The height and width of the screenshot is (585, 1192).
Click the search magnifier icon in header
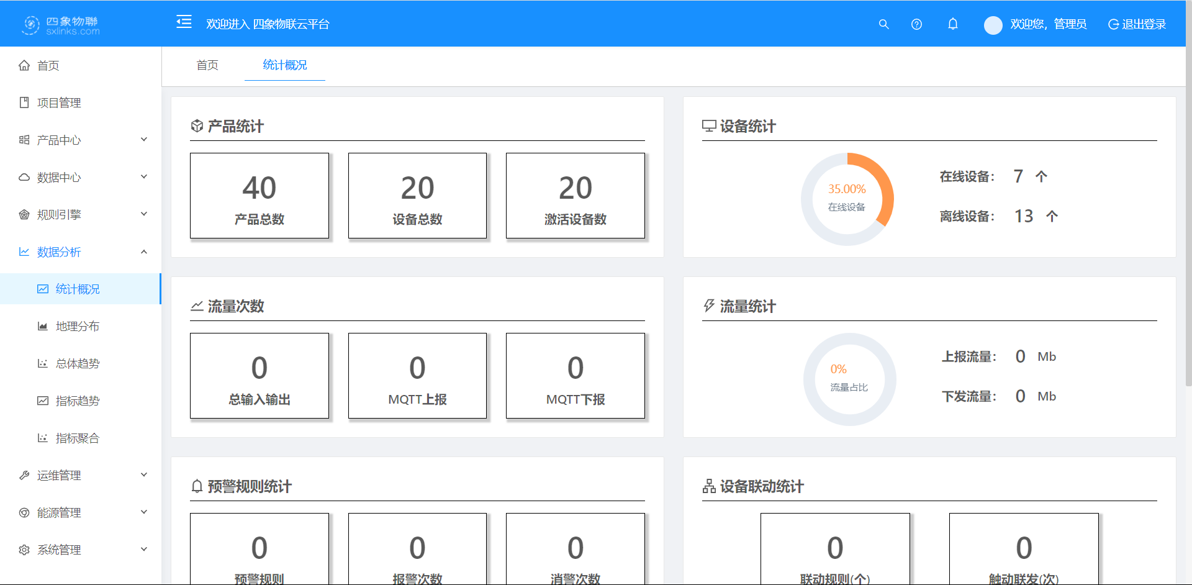(883, 24)
